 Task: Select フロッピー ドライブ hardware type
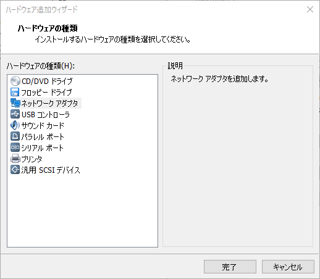[46, 93]
